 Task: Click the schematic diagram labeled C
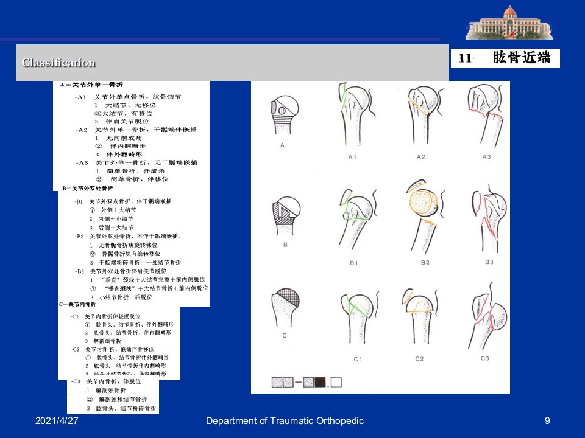click(286, 308)
